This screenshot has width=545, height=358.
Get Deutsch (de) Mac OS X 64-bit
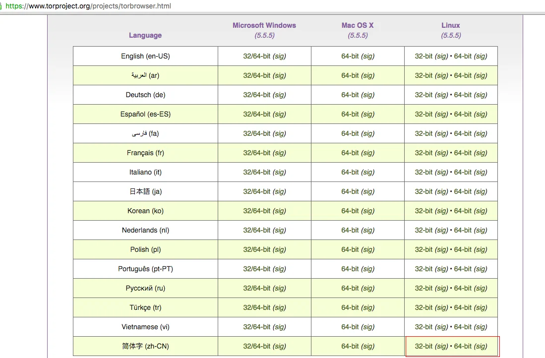pyautogui.click(x=350, y=95)
